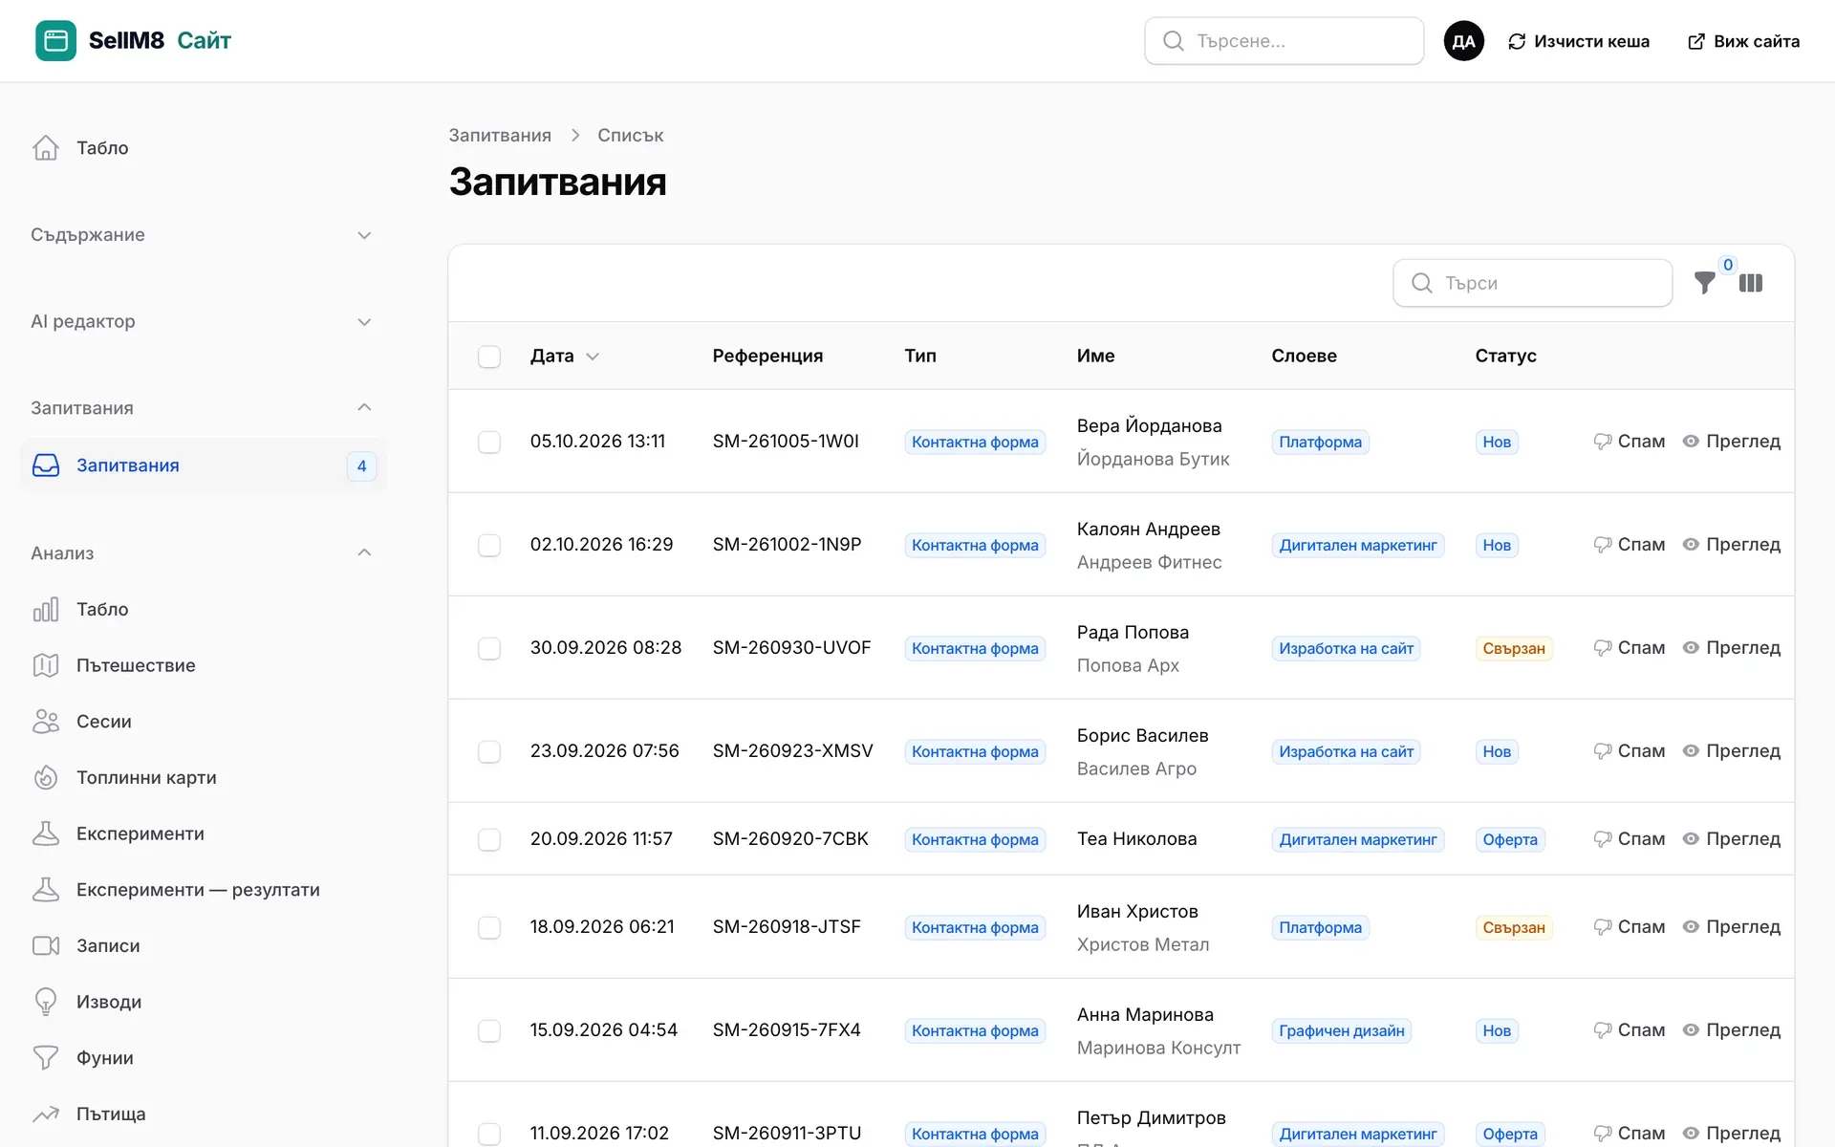Screen dimensions: 1835x1147
Task: Open Преглед for Борис Василев row
Action: coord(1731,750)
